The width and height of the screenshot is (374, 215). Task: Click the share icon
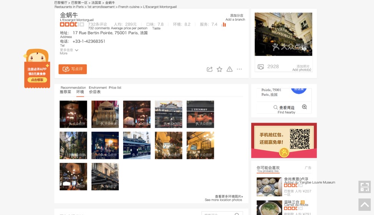[x=210, y=69]
